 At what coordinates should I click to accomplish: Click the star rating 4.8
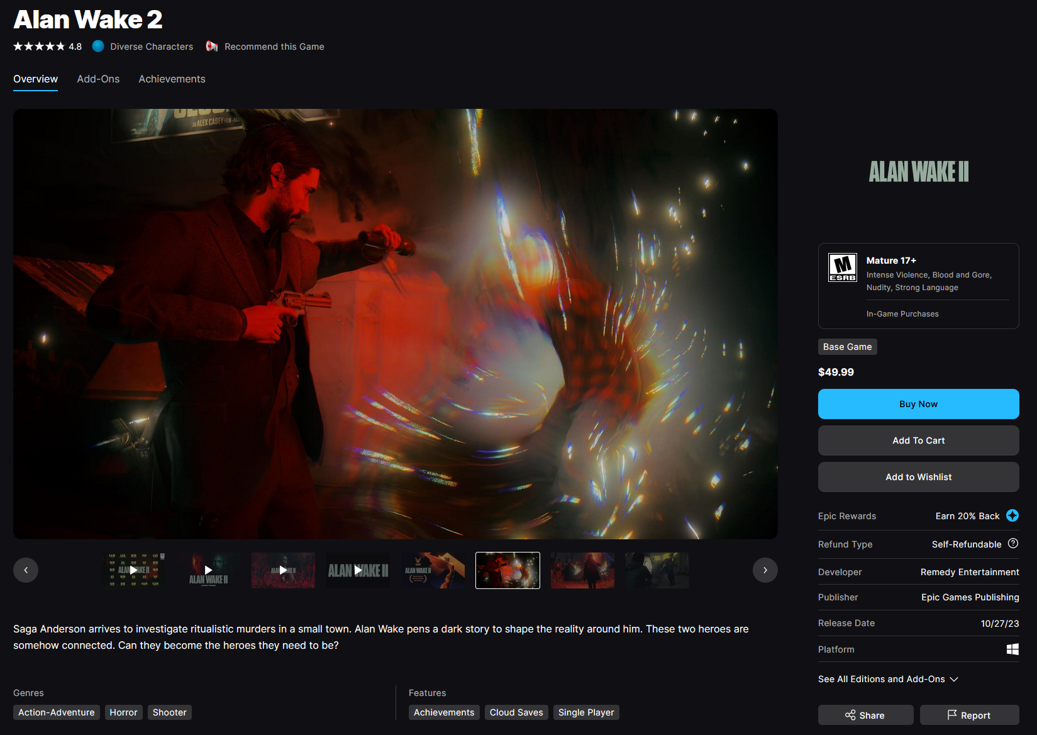[x=47, y=47]
